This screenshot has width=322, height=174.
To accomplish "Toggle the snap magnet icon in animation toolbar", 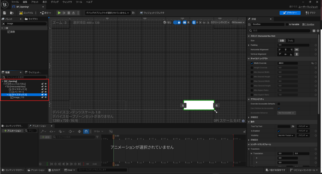I will pos(86,131).
